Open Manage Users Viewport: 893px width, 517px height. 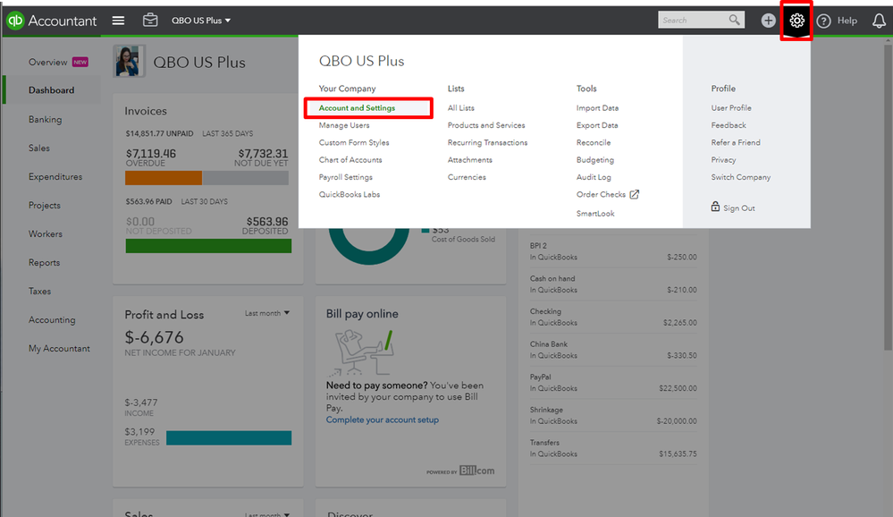(344, 125)
